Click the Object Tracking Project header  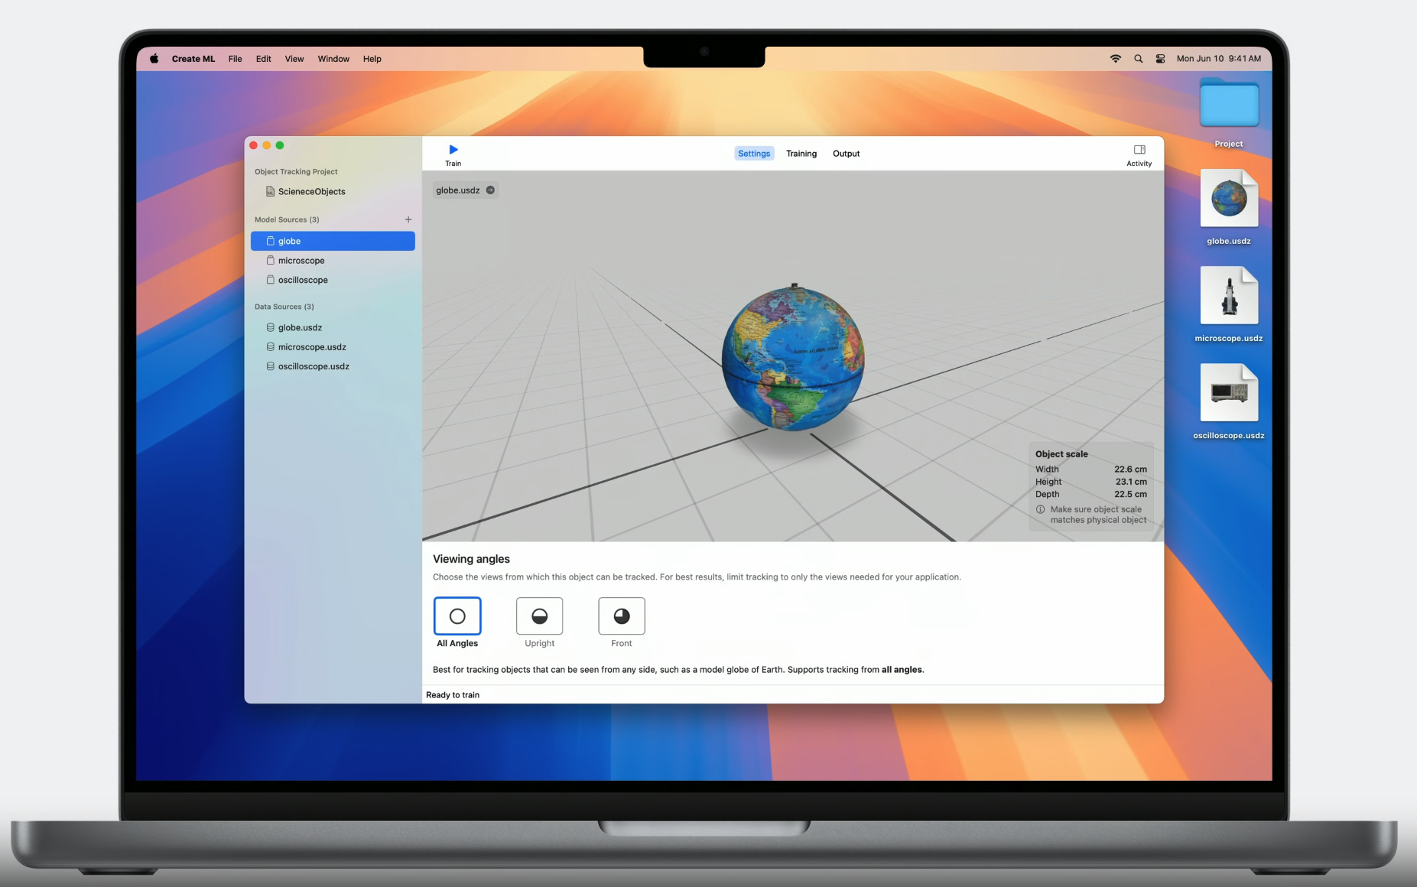tap(296, 172)
